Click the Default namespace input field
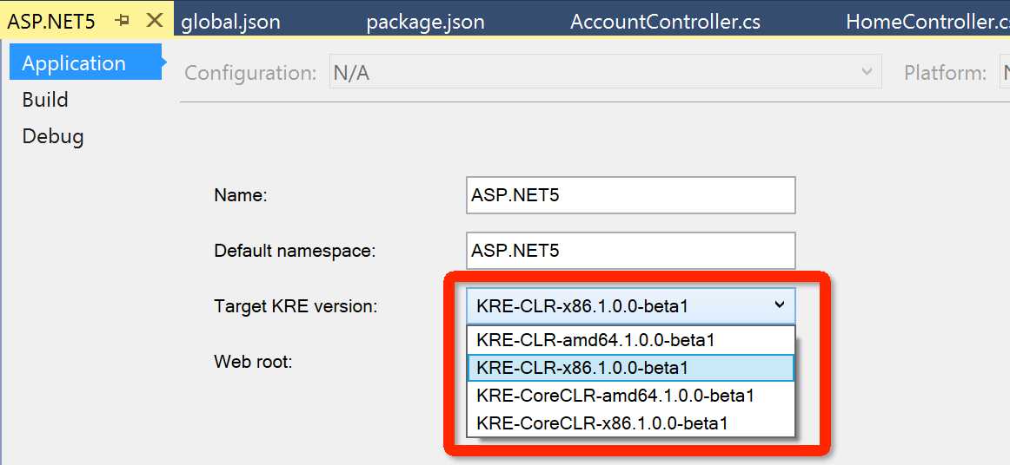 pyautogui.click(x=631, y=251)
